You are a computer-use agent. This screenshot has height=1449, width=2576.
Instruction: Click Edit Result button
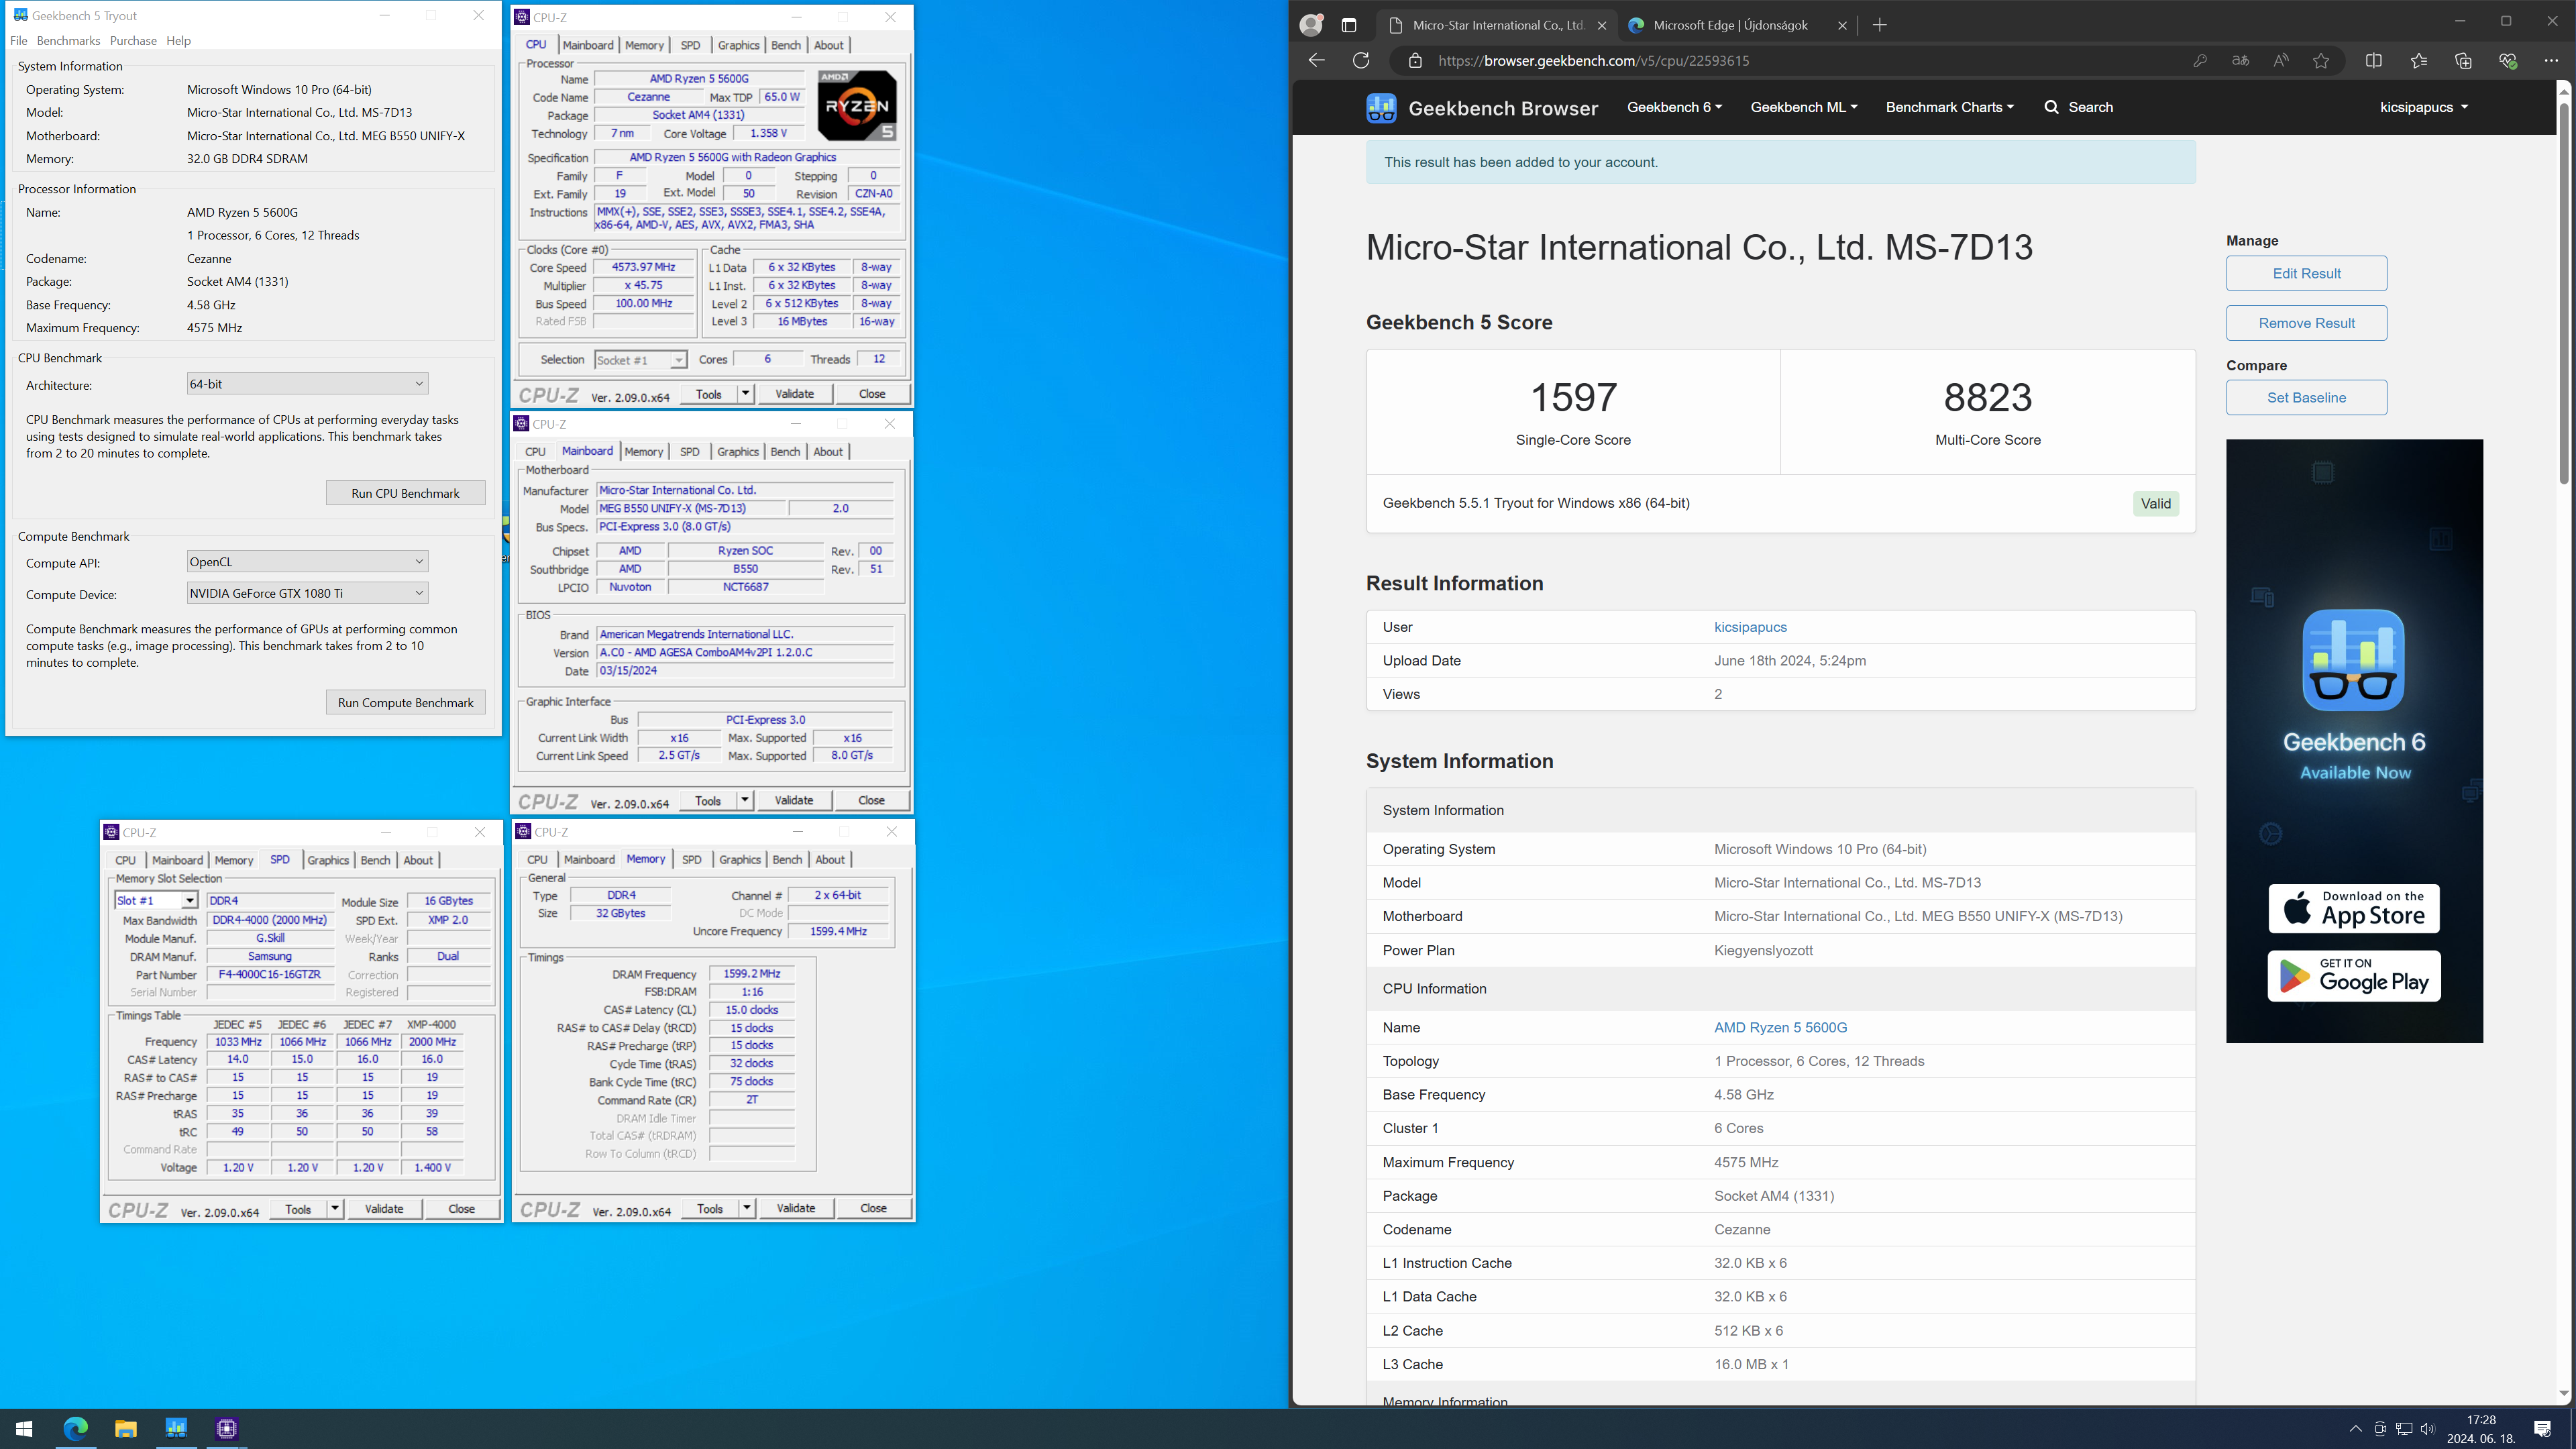pos(2306,273)
